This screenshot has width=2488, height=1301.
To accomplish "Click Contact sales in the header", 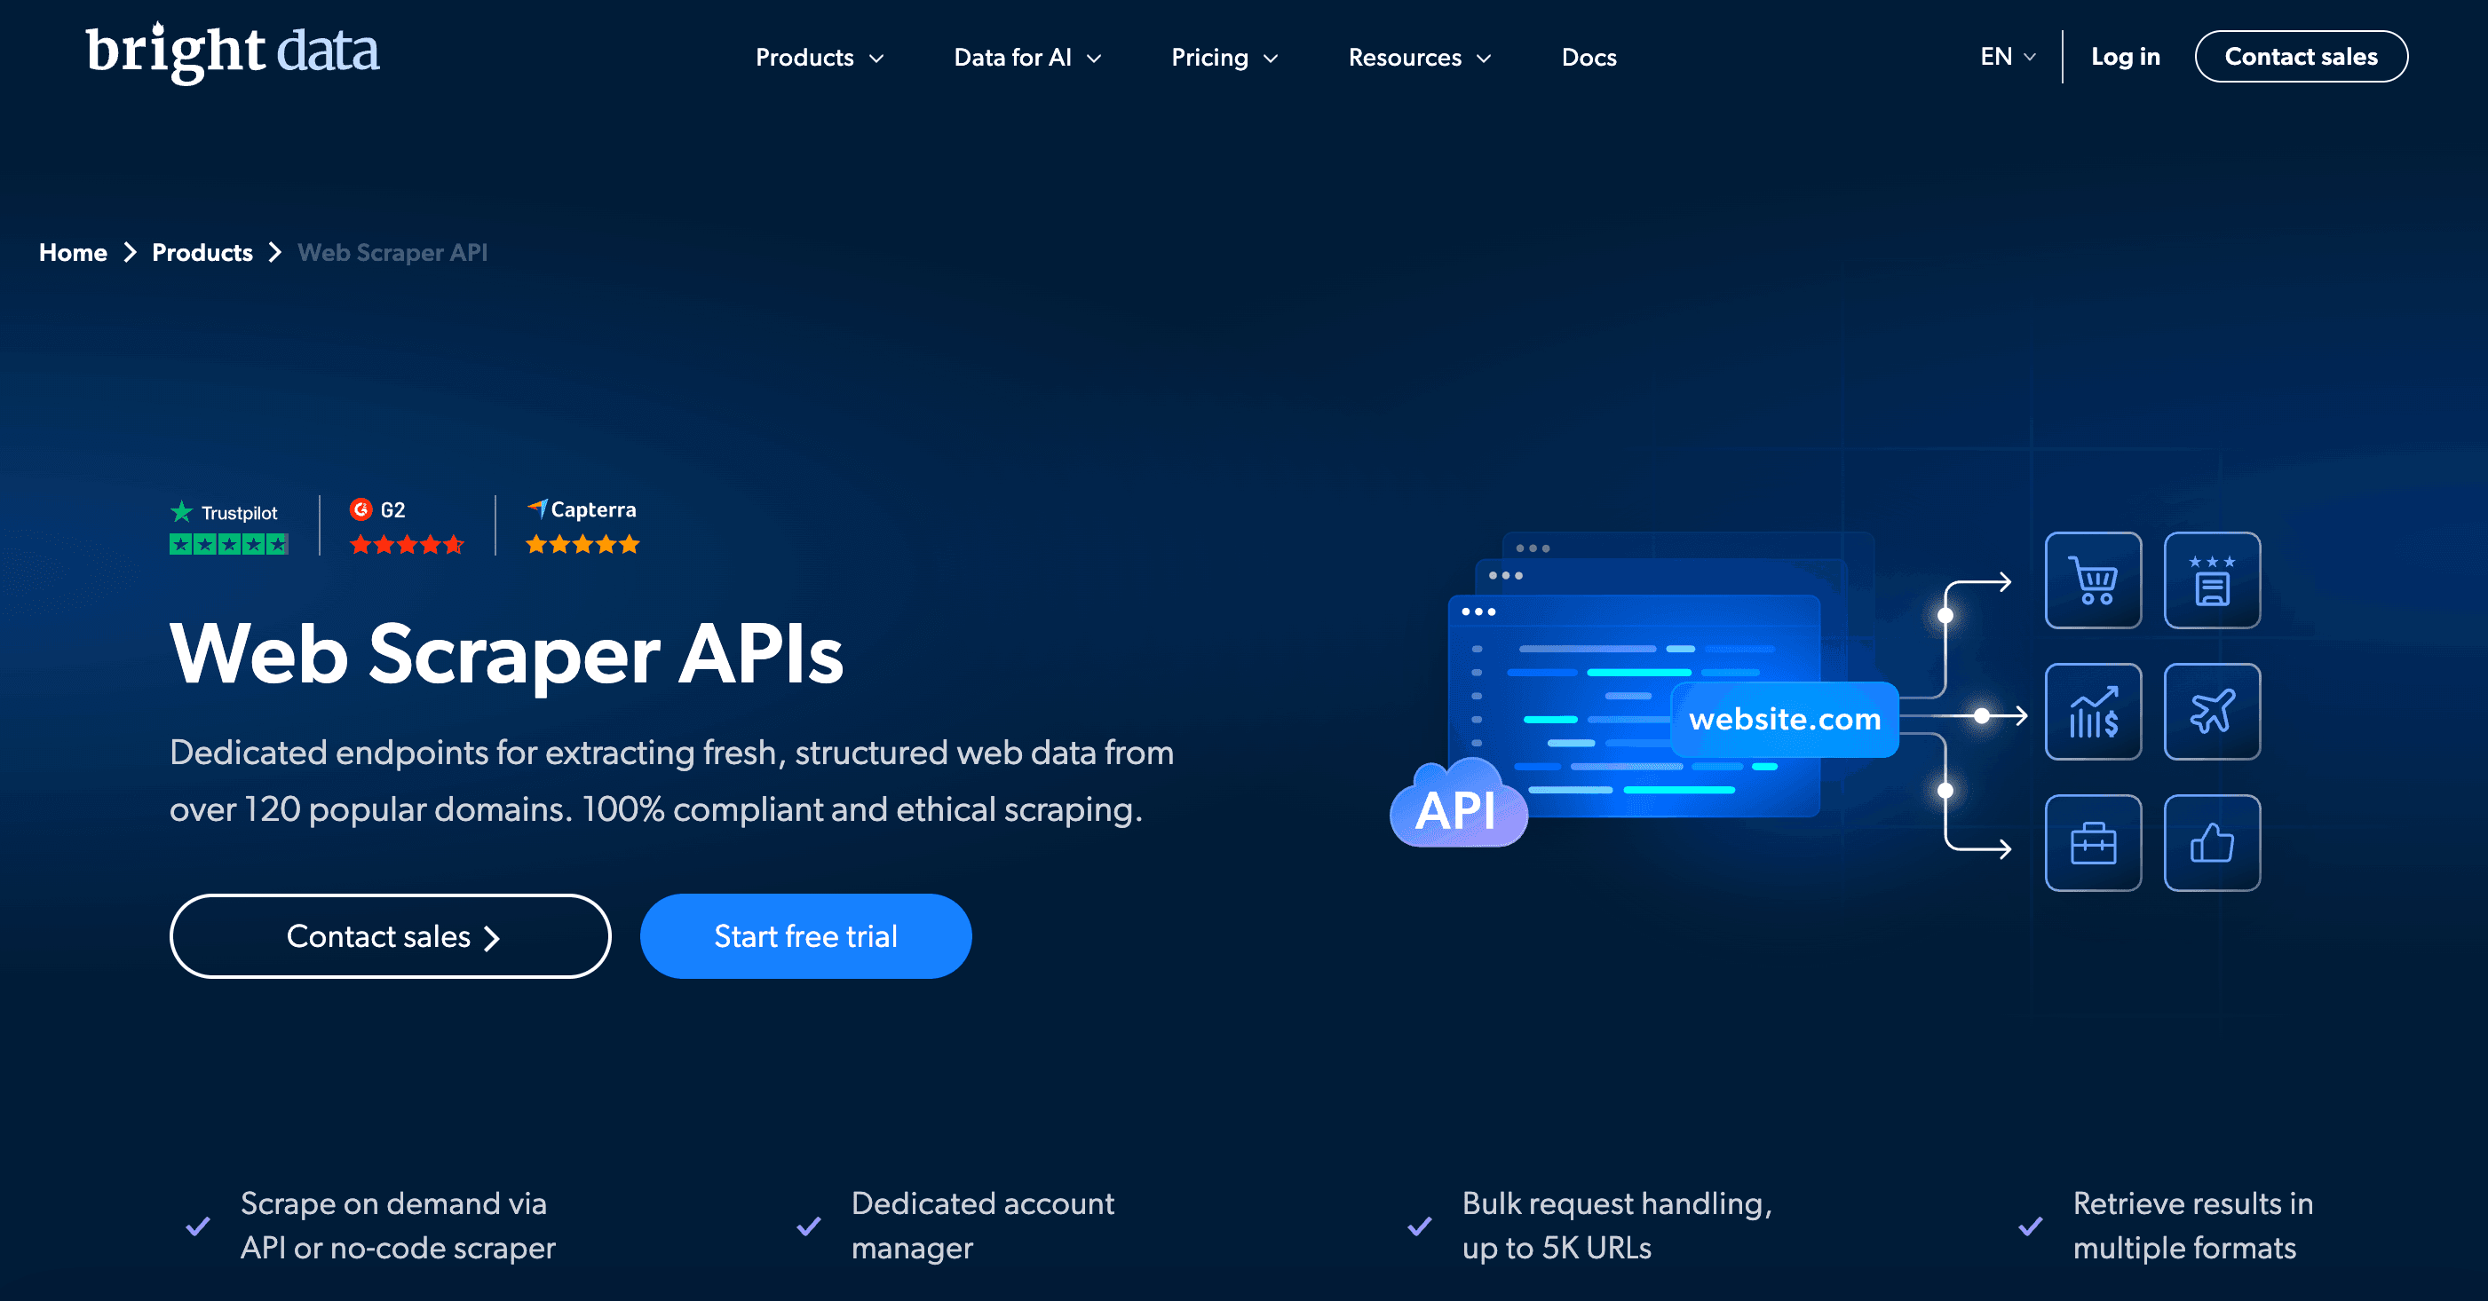I will [2301, 57].
